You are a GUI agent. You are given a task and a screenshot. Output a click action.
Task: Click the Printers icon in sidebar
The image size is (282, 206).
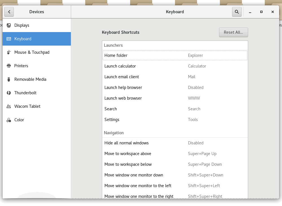9,66
